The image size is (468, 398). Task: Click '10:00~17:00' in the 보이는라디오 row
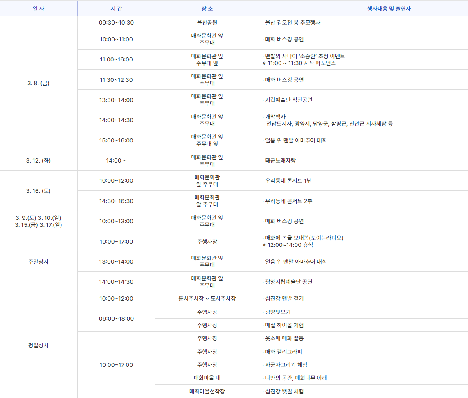coord(117,242)
